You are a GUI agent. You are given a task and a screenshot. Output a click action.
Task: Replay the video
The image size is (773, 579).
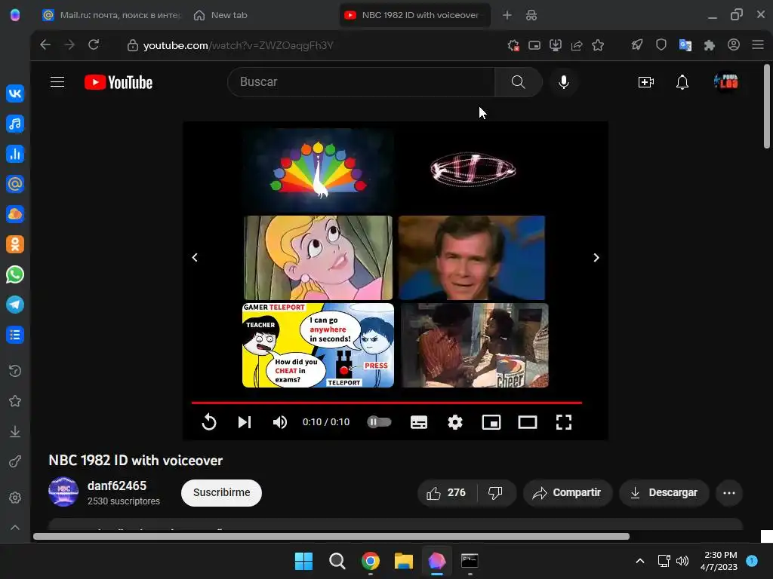tap(208, 422)
